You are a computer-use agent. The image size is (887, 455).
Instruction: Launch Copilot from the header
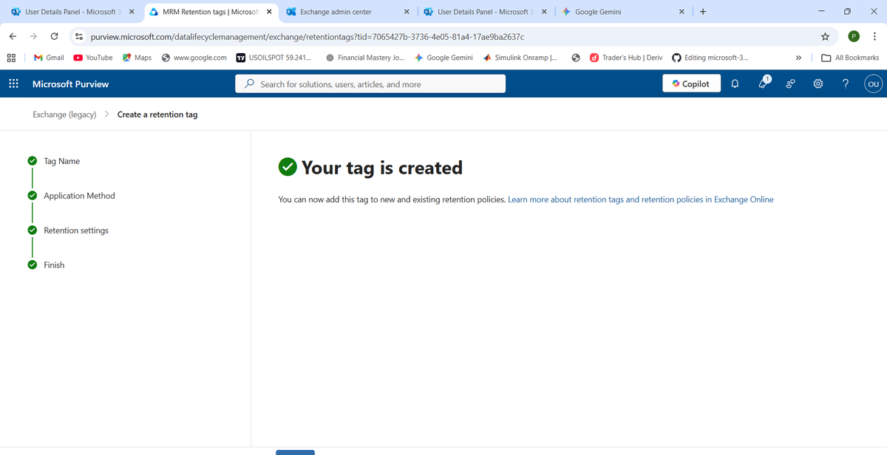pyautogui.click(x=690, y=84)
